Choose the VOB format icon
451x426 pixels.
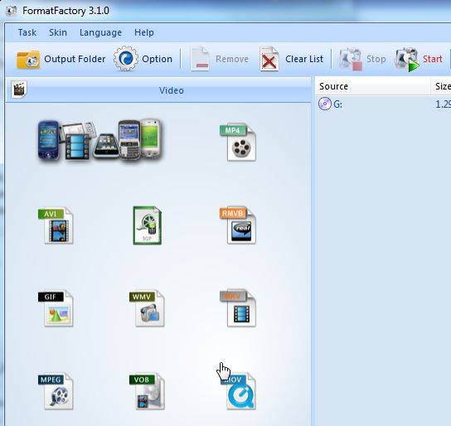point(147,391)
